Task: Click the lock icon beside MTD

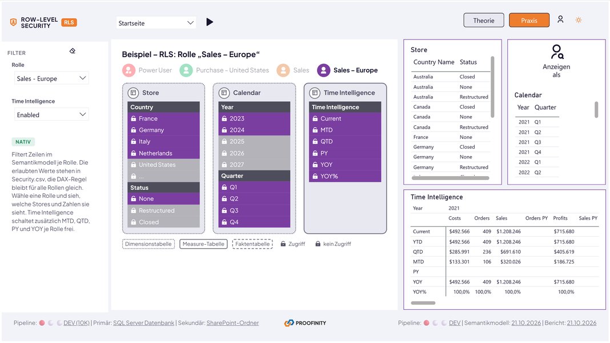Action: pos(315,130)
